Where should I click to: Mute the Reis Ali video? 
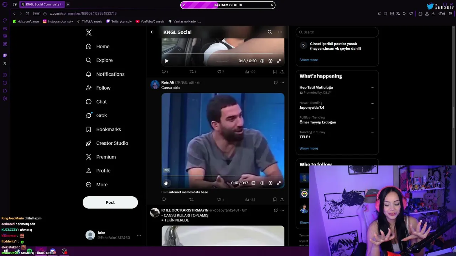coord(262,183)
